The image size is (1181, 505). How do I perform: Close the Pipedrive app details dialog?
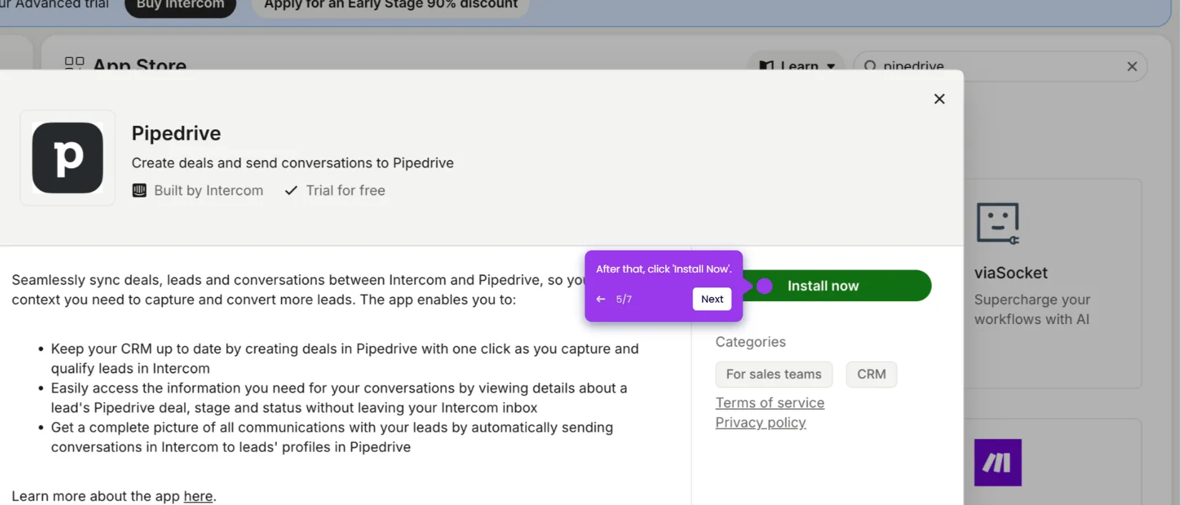click(939, 99)
